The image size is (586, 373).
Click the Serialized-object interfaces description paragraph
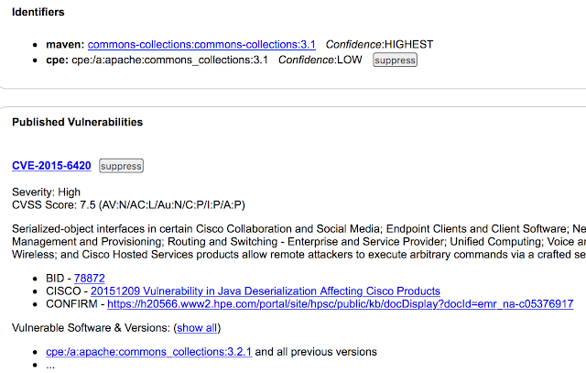pyautogui.click(x=299, y=242)
